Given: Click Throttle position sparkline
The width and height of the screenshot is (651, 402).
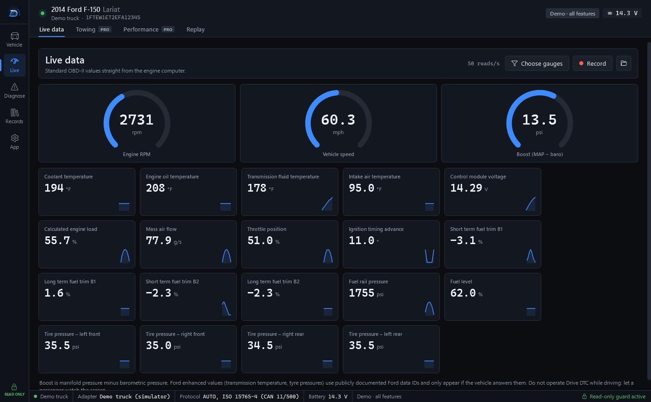Looking at the screenshot, I should click(x=328, y=256).
